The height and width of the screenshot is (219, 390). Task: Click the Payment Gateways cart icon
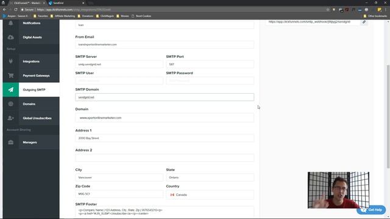click(x=11, y=75)
